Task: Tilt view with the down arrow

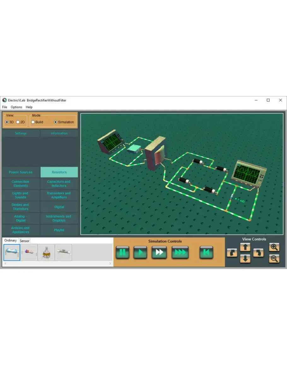Action: (245, 259)
